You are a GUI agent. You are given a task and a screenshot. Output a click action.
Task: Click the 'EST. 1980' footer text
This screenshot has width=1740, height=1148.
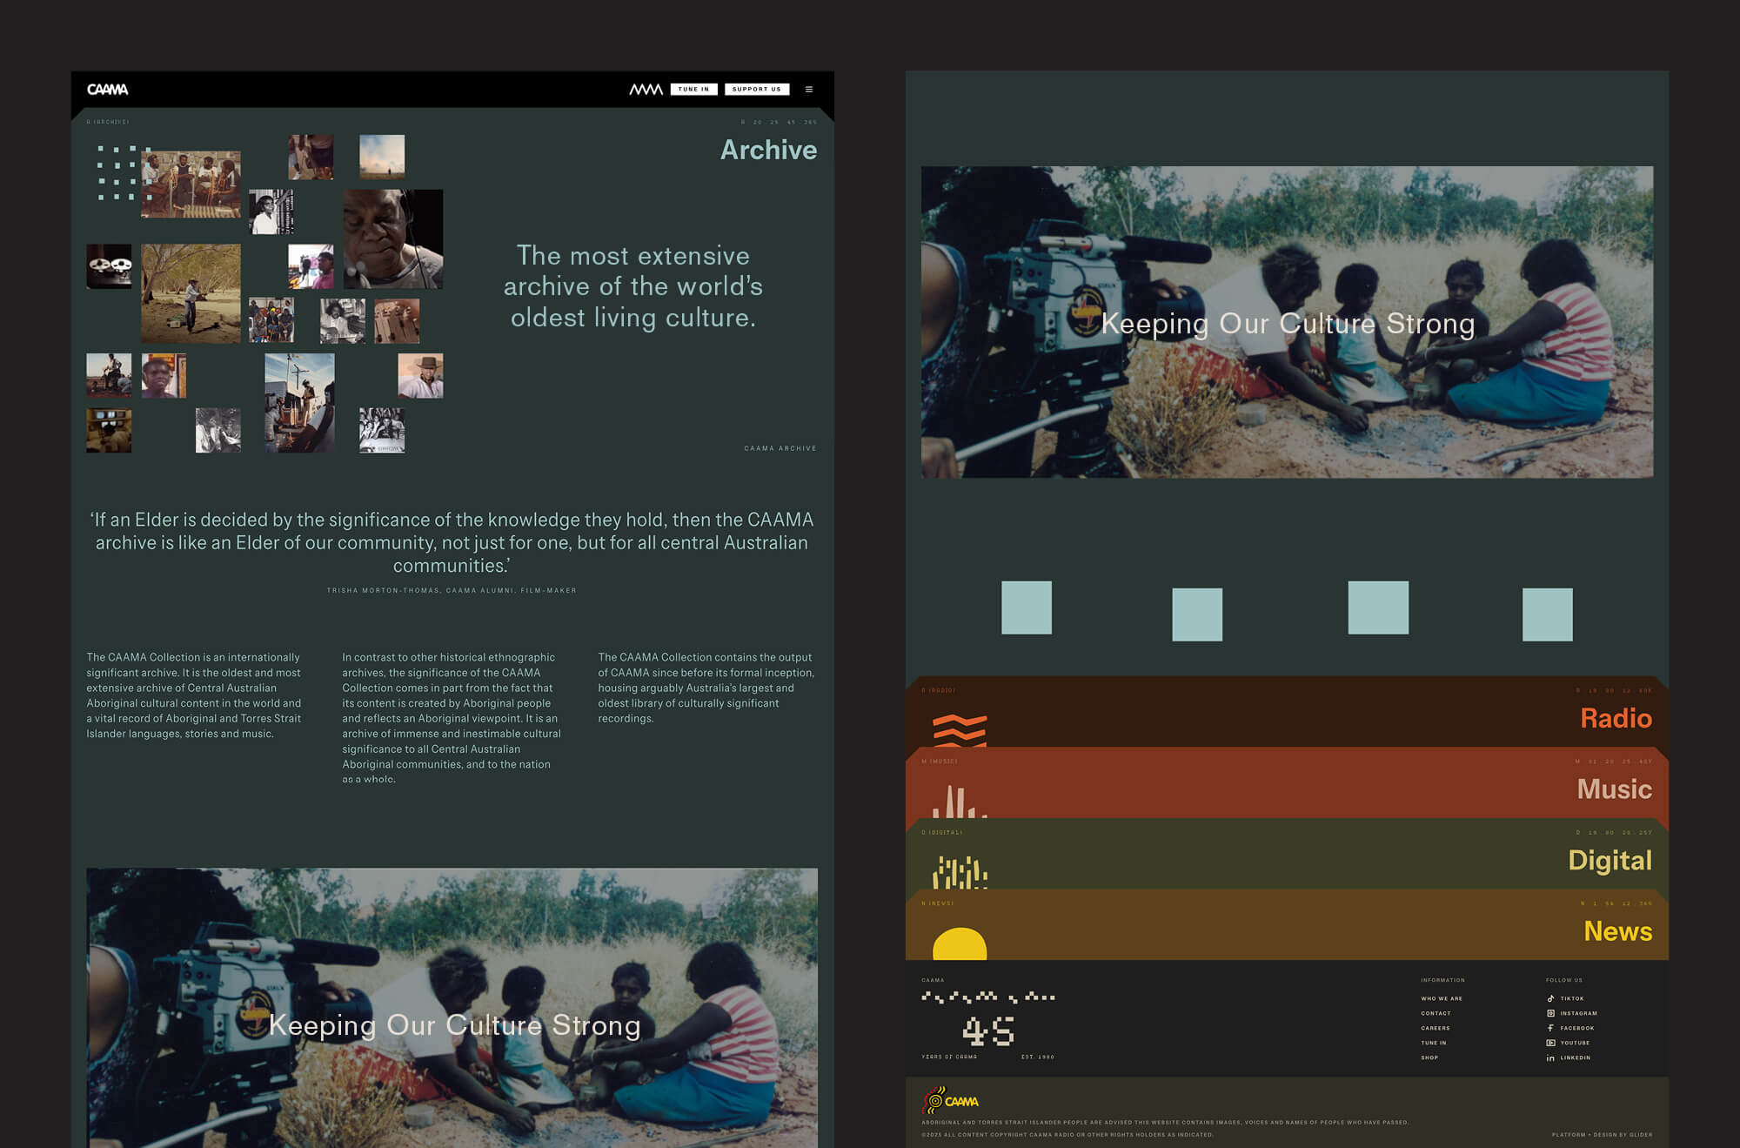pos(1037,1057)
